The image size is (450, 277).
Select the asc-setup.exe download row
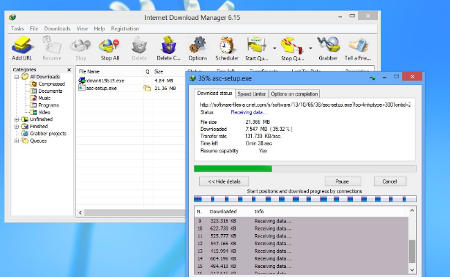tap(131, 88)
